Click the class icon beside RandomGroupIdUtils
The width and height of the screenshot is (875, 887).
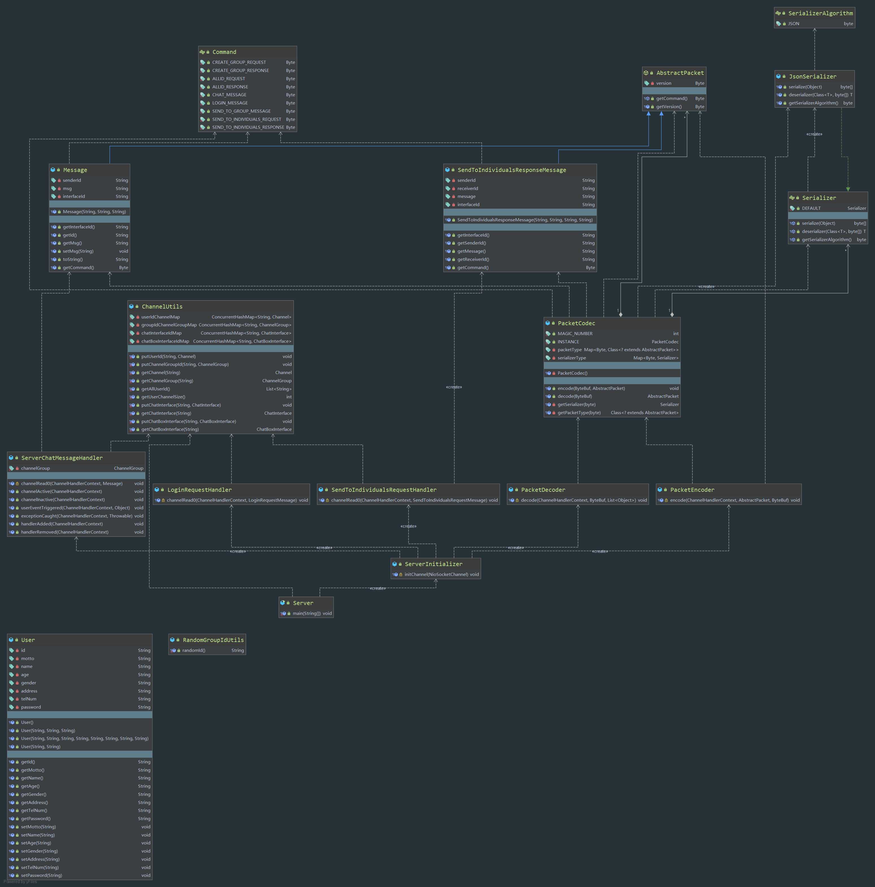coord(172,639)
